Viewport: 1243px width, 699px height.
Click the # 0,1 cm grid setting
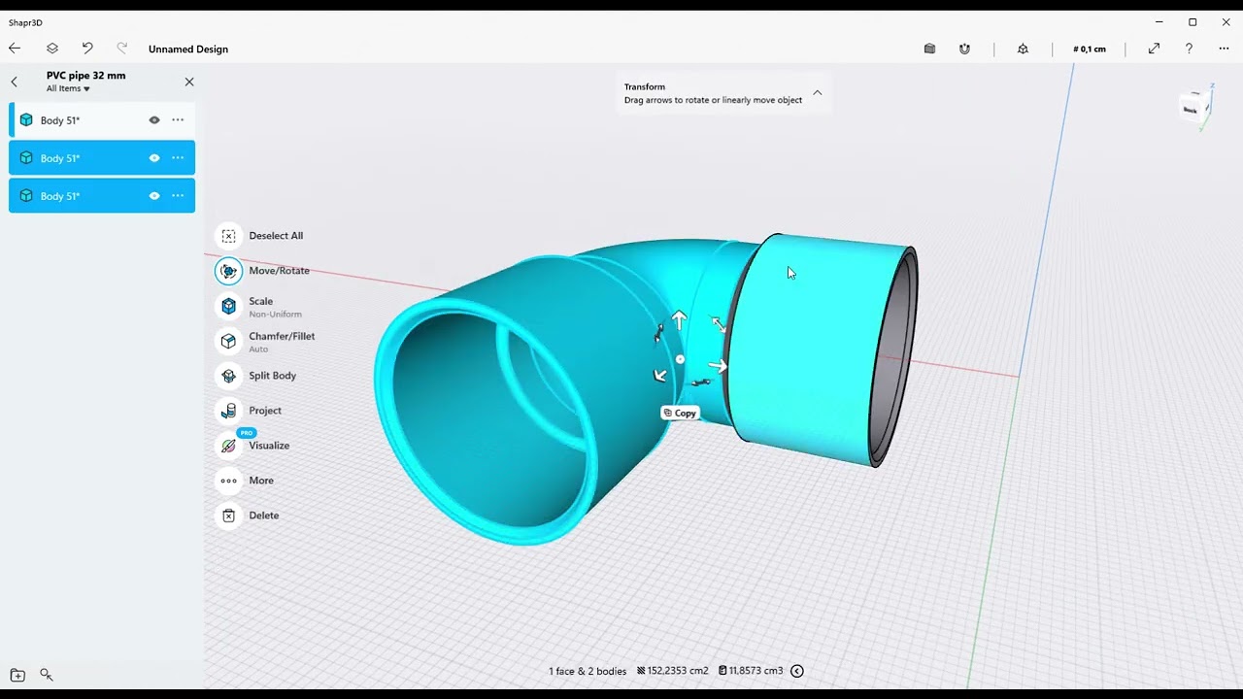tap(1089, 49)
